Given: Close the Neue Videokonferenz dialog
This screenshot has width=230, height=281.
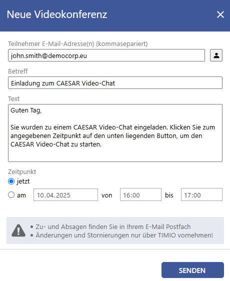Looking at the screenshot, I should click(x=220, y=14).
